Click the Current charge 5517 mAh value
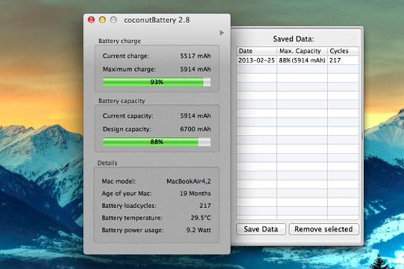Viewport: 404px width, 269px height. pyautogui.click(x=195, y=56)
